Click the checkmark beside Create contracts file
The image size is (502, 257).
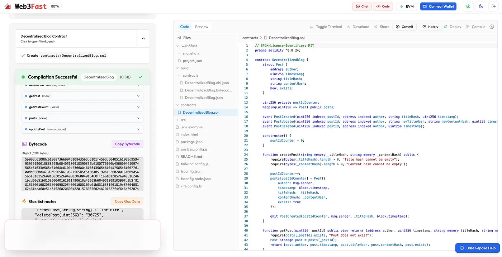23,56
